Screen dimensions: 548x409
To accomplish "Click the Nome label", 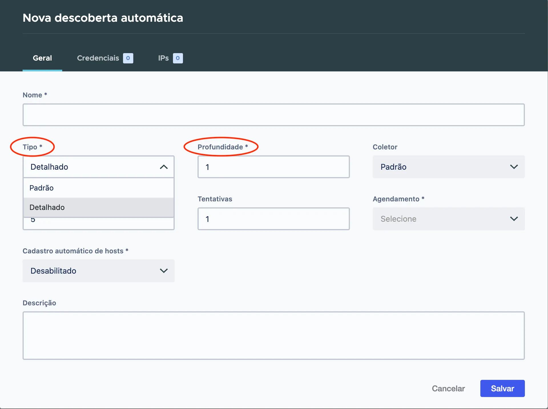I will (35, 95).
